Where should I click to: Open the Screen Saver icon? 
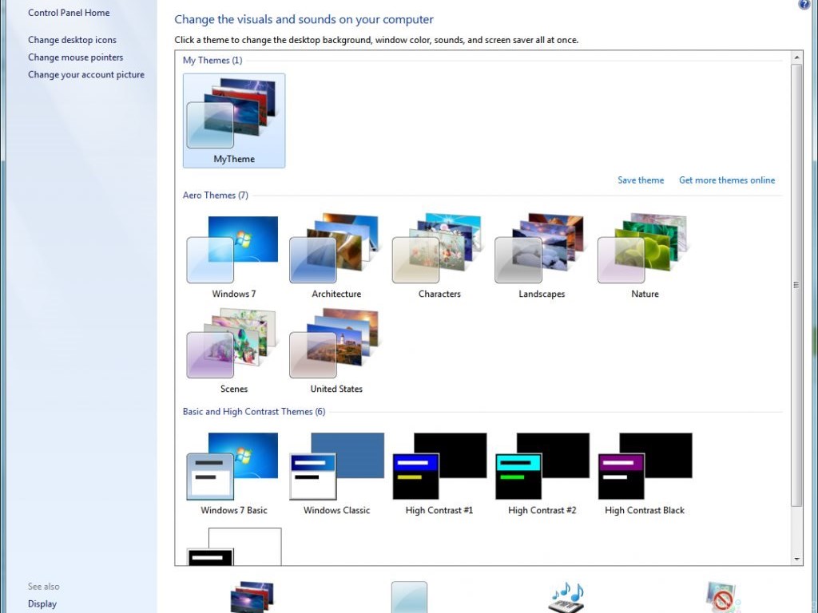click(724, 597)
